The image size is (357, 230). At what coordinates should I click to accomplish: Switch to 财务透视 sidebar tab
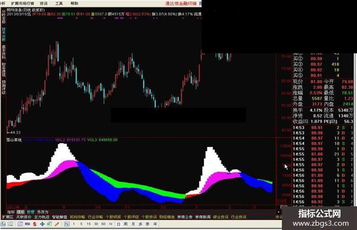coord(3,69)
